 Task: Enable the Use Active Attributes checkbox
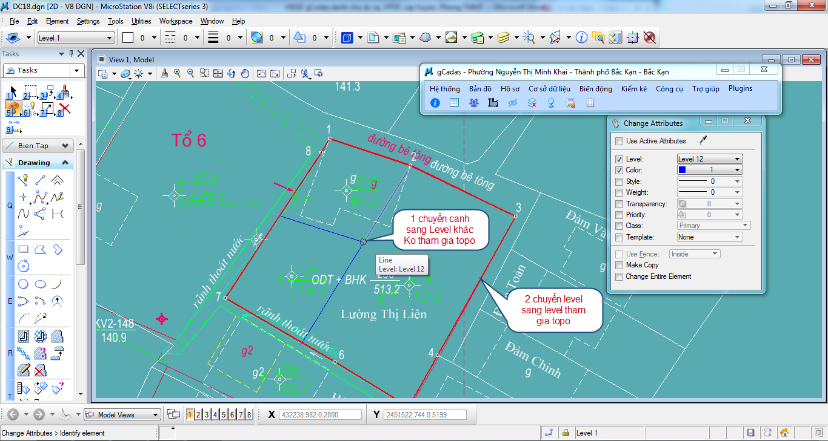tap(619, 141)
